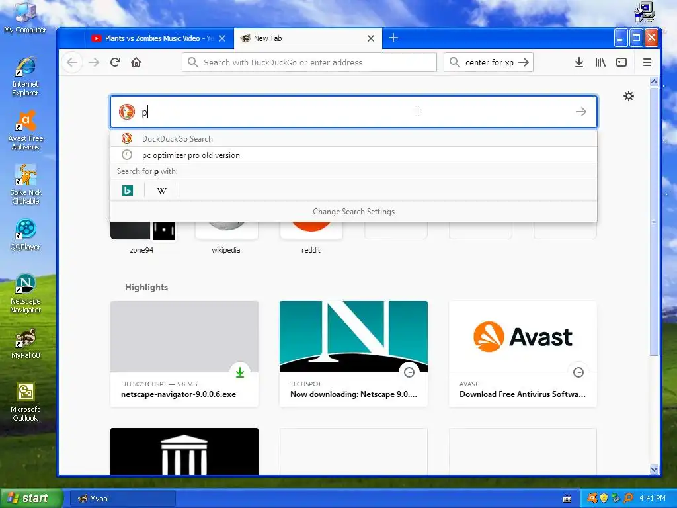Close the New Tab tab
This screenshot has height=508, width=677.
coord(370,38)
